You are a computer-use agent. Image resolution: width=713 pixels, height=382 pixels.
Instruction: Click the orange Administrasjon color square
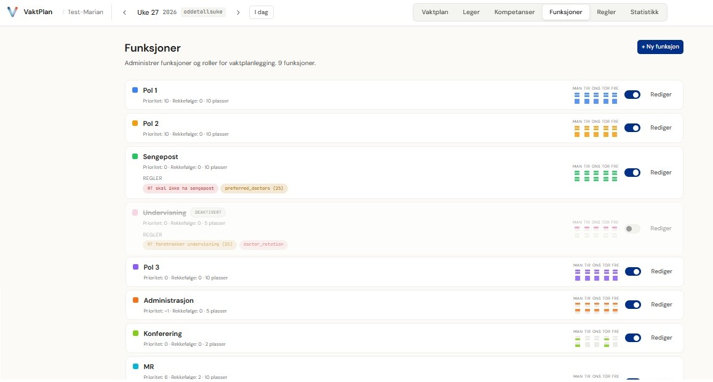135,300
